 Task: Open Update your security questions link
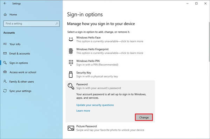(95, 105)
